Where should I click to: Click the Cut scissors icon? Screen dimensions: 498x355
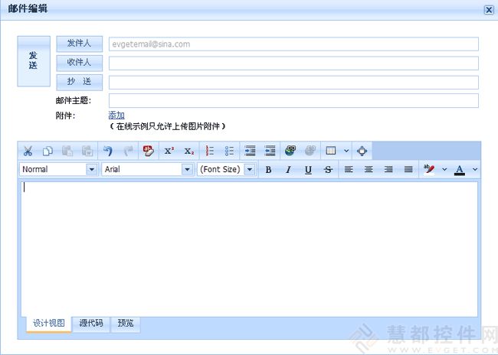coord(28,151)
